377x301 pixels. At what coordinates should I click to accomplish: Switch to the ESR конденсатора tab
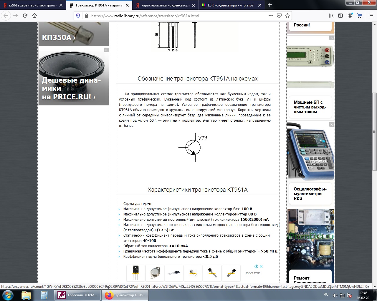[230, 5]
